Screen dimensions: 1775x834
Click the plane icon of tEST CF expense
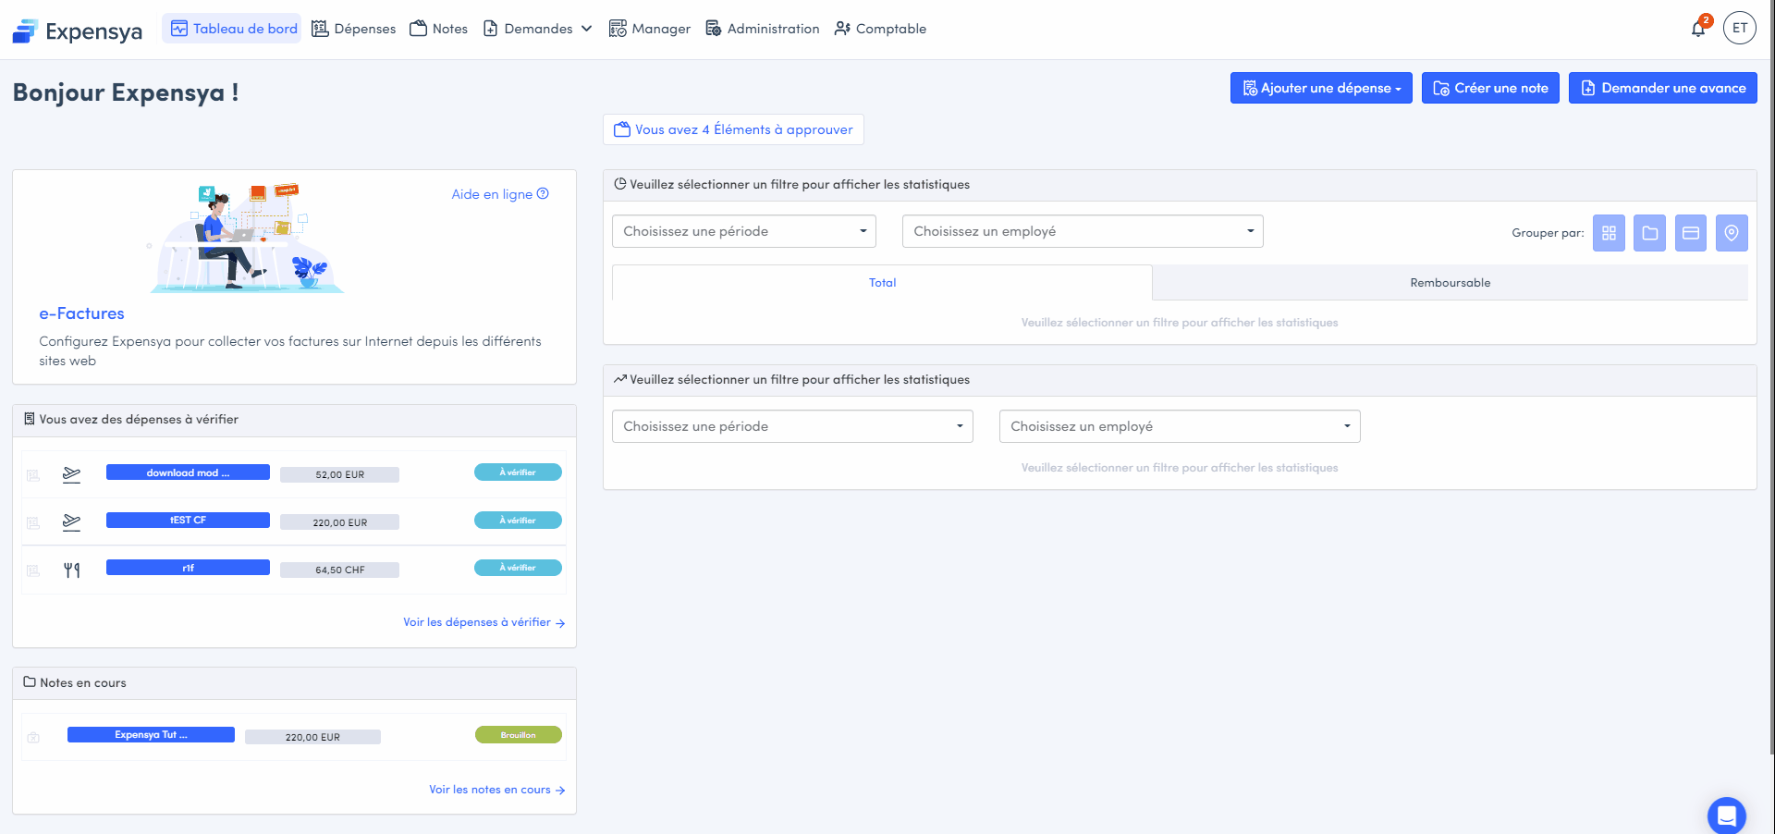(x=72, y=522)
